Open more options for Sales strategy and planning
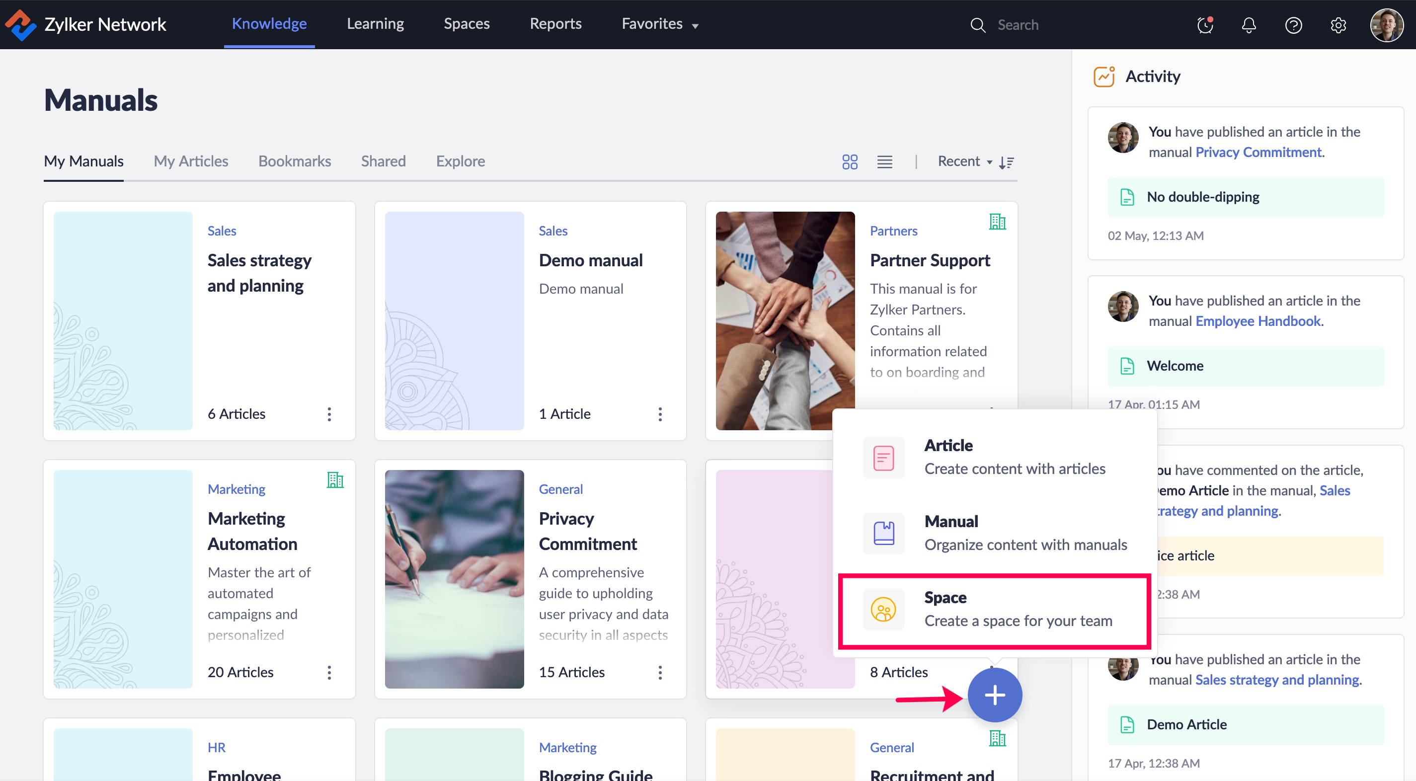 pos(329,414)
